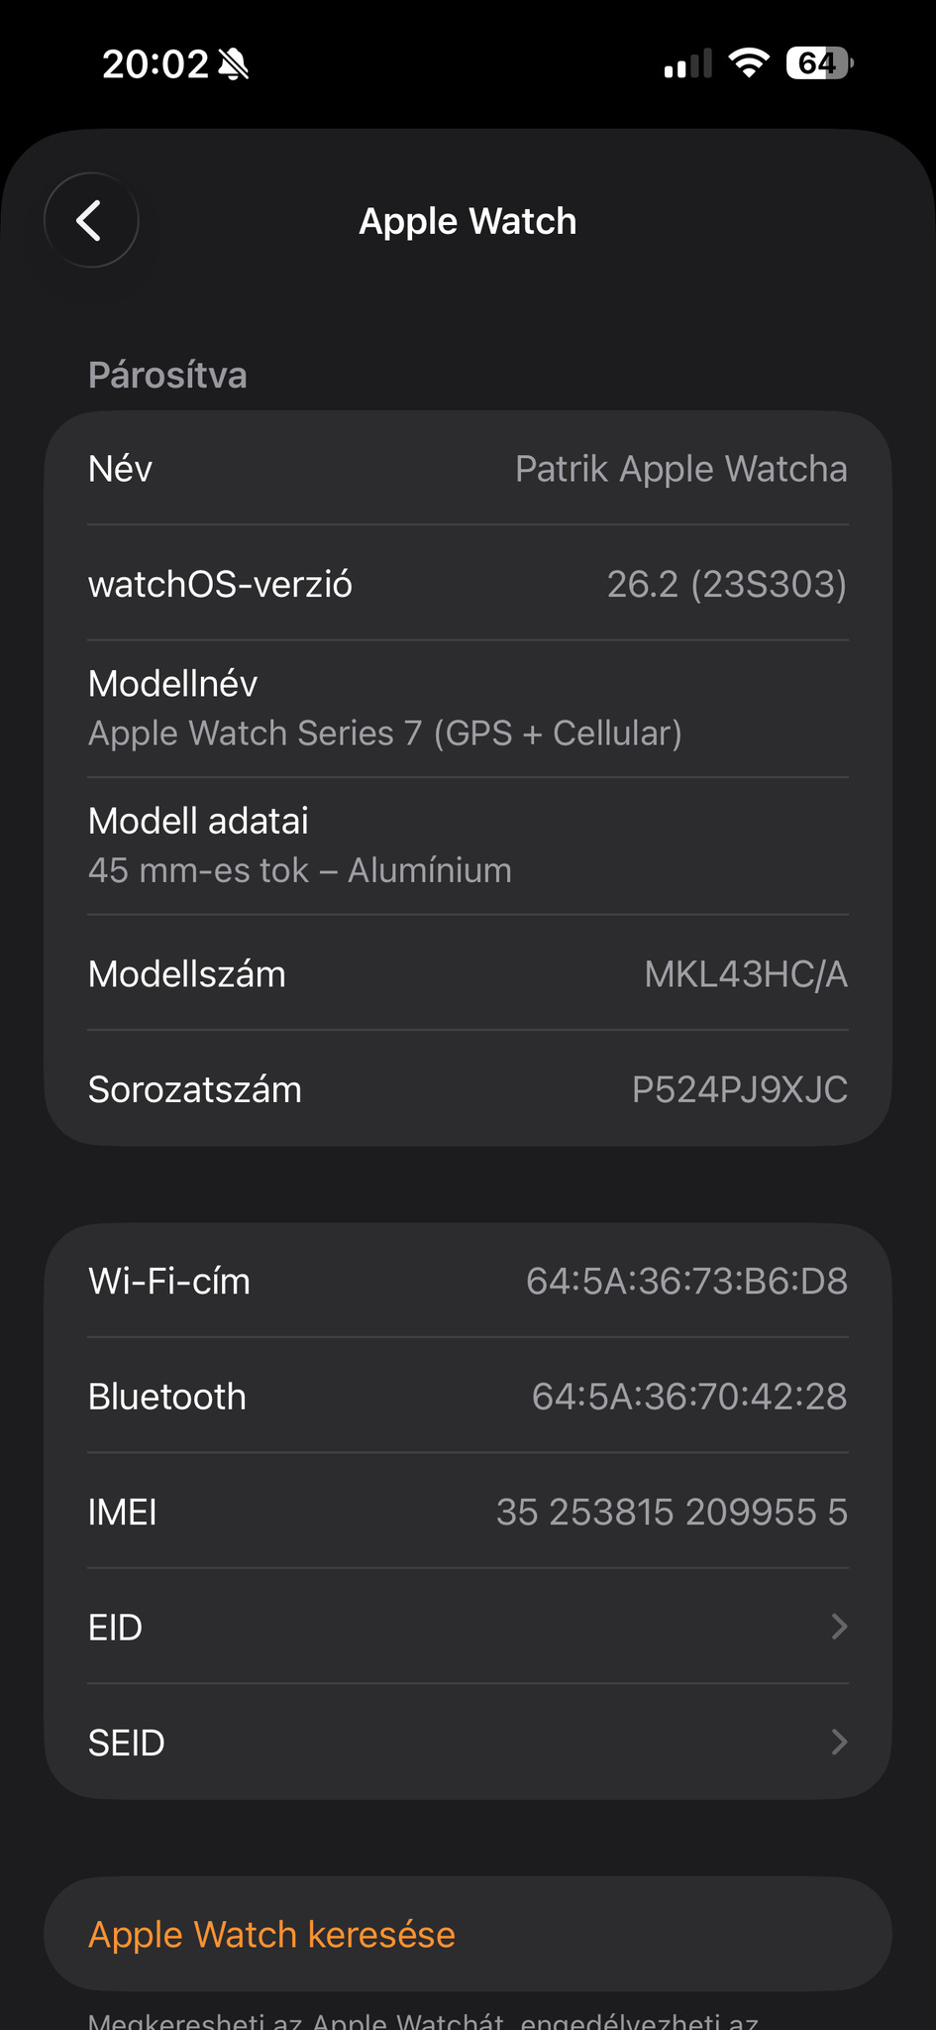Tap the silent mode bell icon
Viewport: 936px width, 2030px height.
(234, 64)
